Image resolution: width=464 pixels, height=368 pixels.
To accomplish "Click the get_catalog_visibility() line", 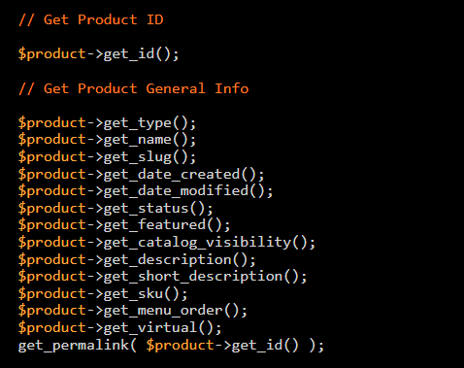I will (167, 243).
